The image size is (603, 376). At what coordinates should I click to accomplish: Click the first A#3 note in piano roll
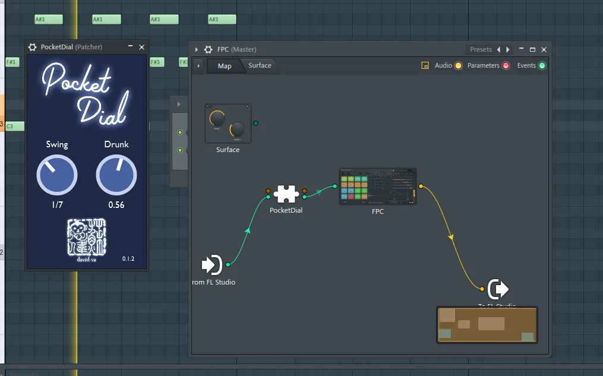[49, 19]
